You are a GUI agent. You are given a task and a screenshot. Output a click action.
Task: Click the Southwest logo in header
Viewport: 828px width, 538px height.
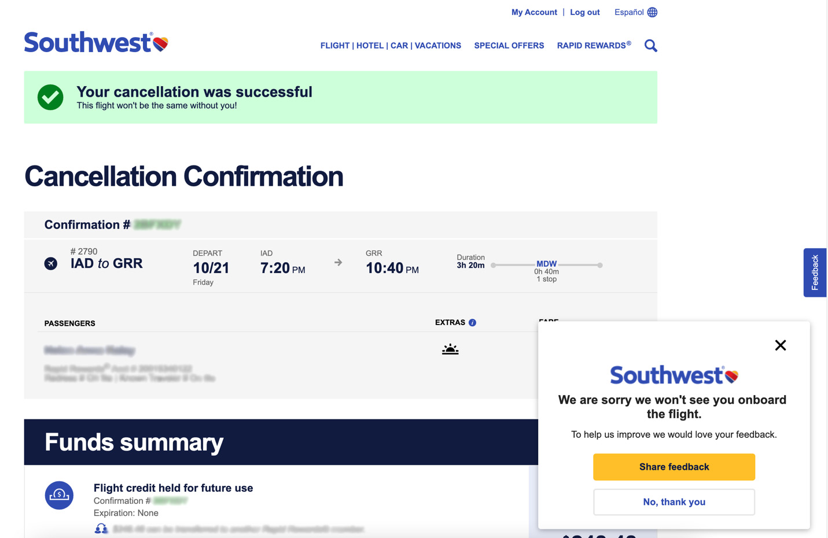coord(96,42)
